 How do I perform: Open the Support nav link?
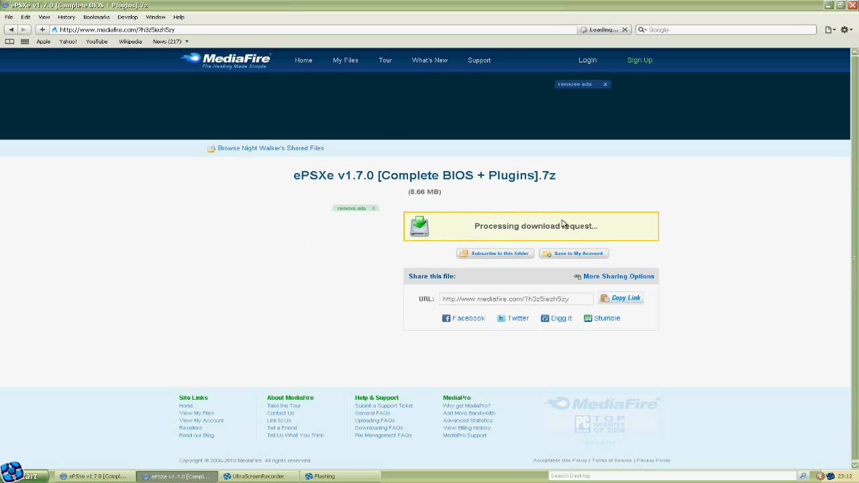pos(479,60)
